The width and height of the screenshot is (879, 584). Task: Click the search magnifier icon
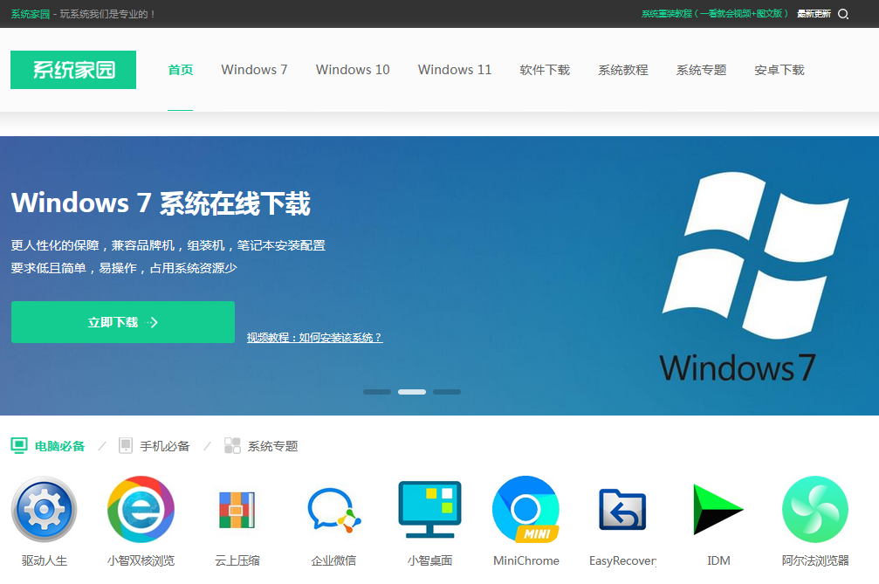[x=843, y=14]
